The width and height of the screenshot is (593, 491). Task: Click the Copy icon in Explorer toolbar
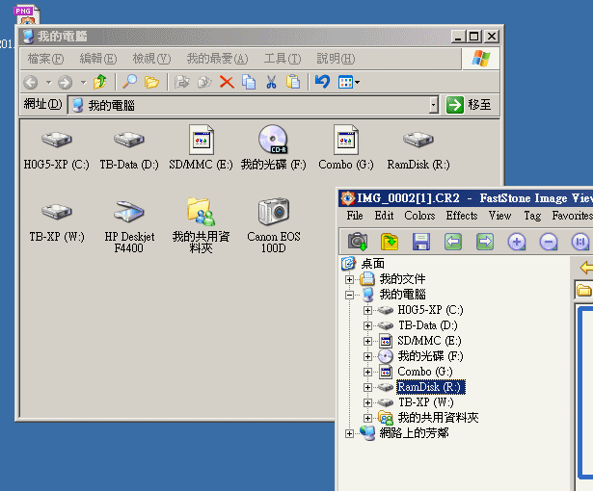249,82
